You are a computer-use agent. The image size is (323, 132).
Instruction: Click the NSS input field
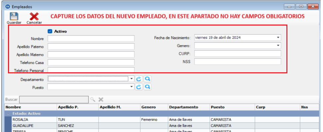(238, 61)
